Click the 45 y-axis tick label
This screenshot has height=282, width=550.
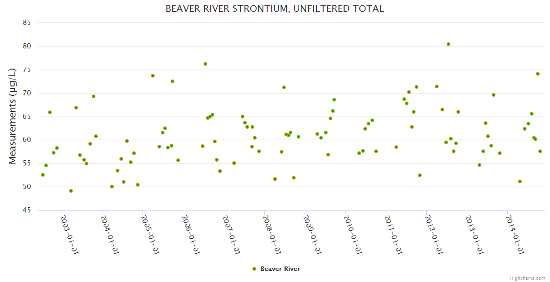[x=27, y=210]
